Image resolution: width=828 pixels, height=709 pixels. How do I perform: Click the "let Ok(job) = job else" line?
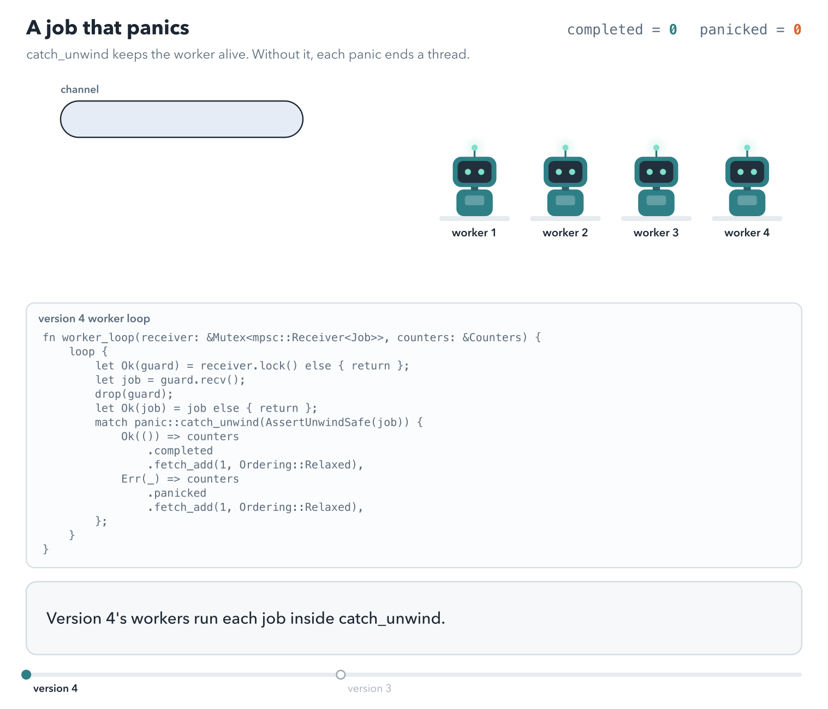click(x=206, y=408)
